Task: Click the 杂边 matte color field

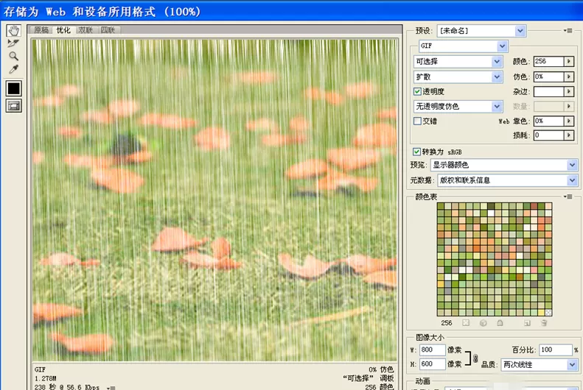Action: click(549, 92)
